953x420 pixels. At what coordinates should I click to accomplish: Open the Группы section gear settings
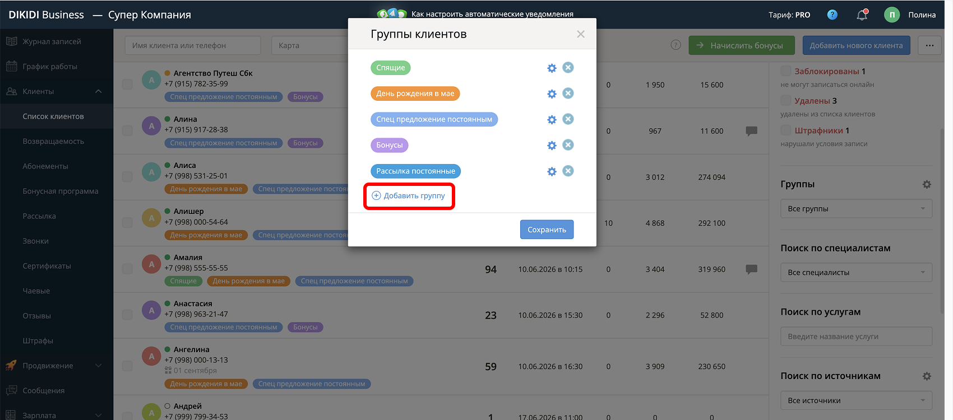point(927,184)
